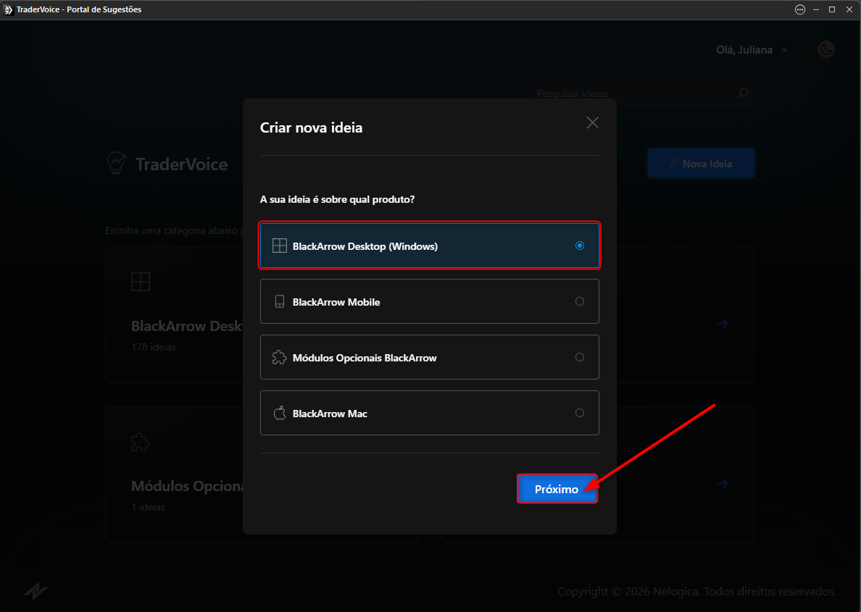
Task: Click the Apple logo icon in dialog
Action: 280,413
